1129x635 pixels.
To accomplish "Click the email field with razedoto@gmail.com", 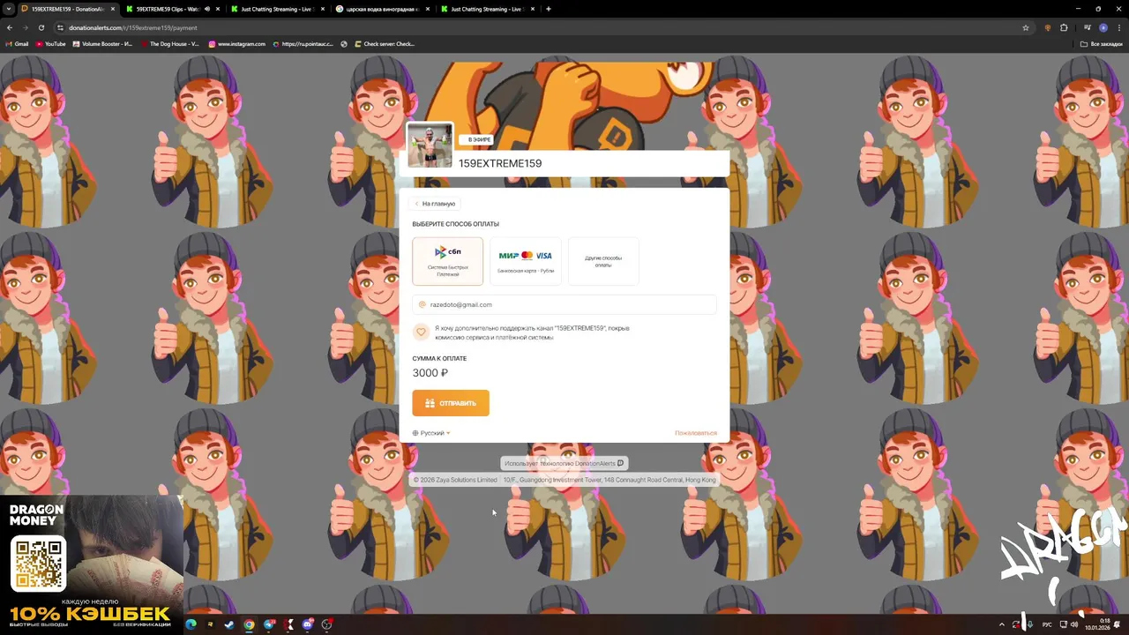I will click(x=564, y=304).
